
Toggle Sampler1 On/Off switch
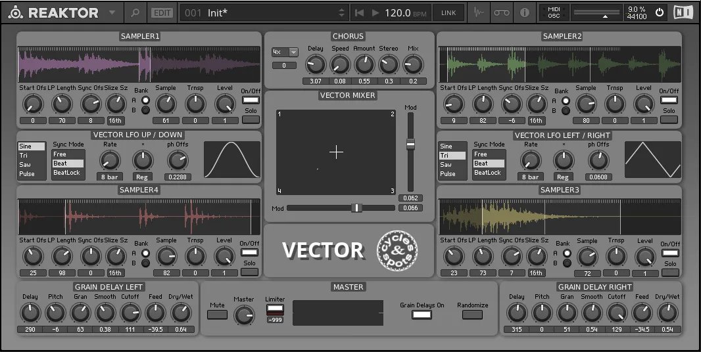pos(251,100)
